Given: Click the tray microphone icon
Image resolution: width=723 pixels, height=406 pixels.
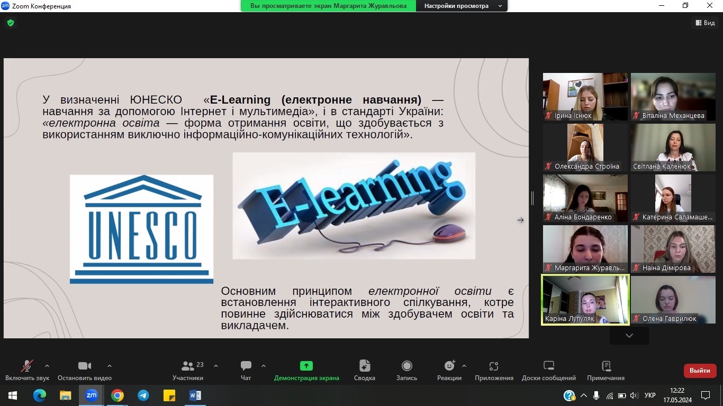Looking at the screenshot, I should (597, 395).
